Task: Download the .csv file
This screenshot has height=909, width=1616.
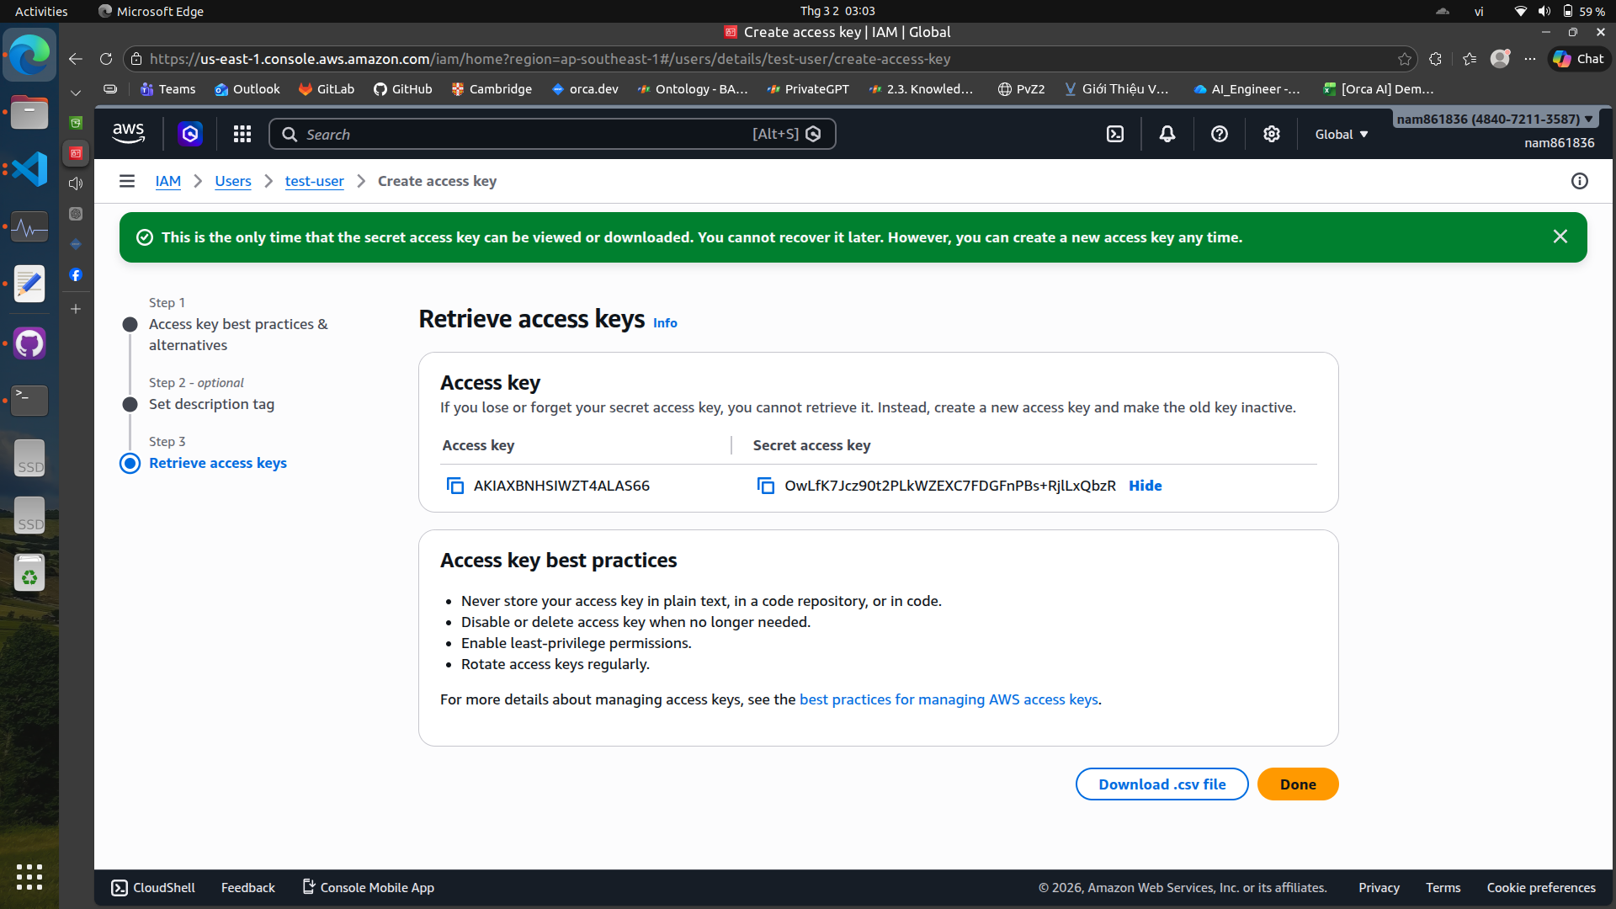Action: (x=1161, y=784)
